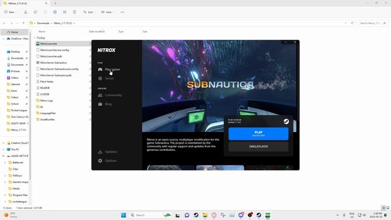Sort by Date modified column header

click(97, 32)
